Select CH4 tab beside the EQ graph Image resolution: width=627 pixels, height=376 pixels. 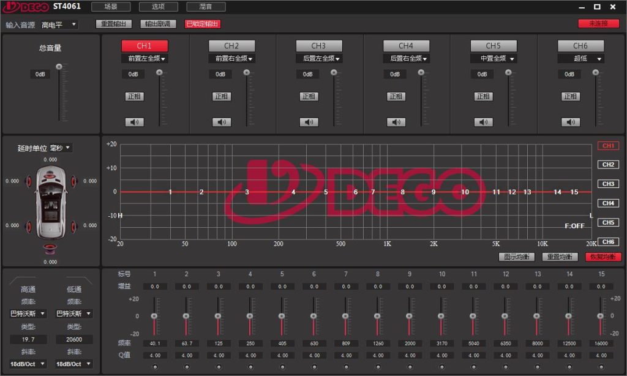[x=608, y=203]
